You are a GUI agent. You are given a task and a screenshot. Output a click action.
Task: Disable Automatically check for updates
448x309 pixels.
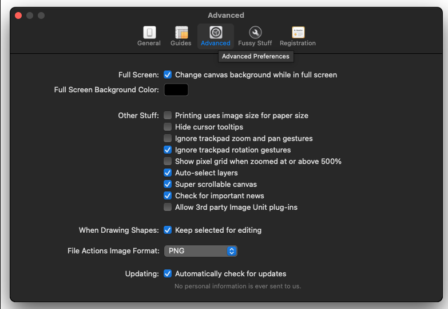[168, 273]
